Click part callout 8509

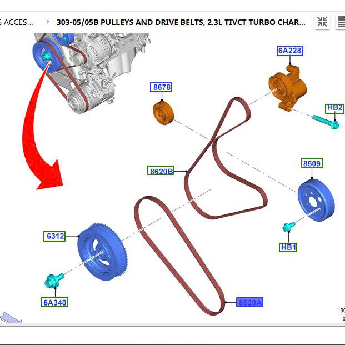(312, 163)
